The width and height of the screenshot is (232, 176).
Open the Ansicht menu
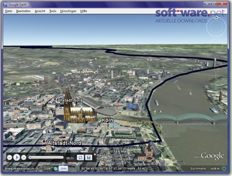(40, 11)
